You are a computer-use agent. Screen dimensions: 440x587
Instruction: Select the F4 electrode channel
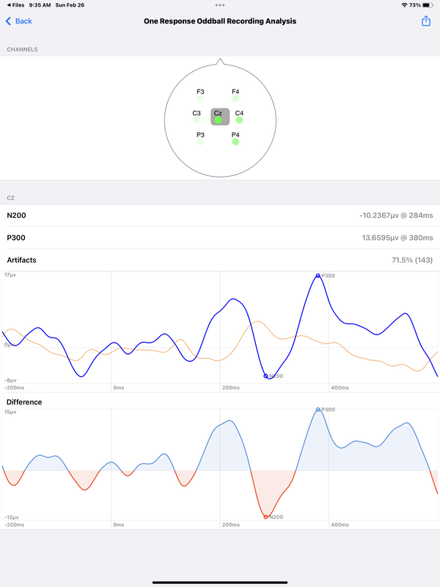click(x=235, y=95)
